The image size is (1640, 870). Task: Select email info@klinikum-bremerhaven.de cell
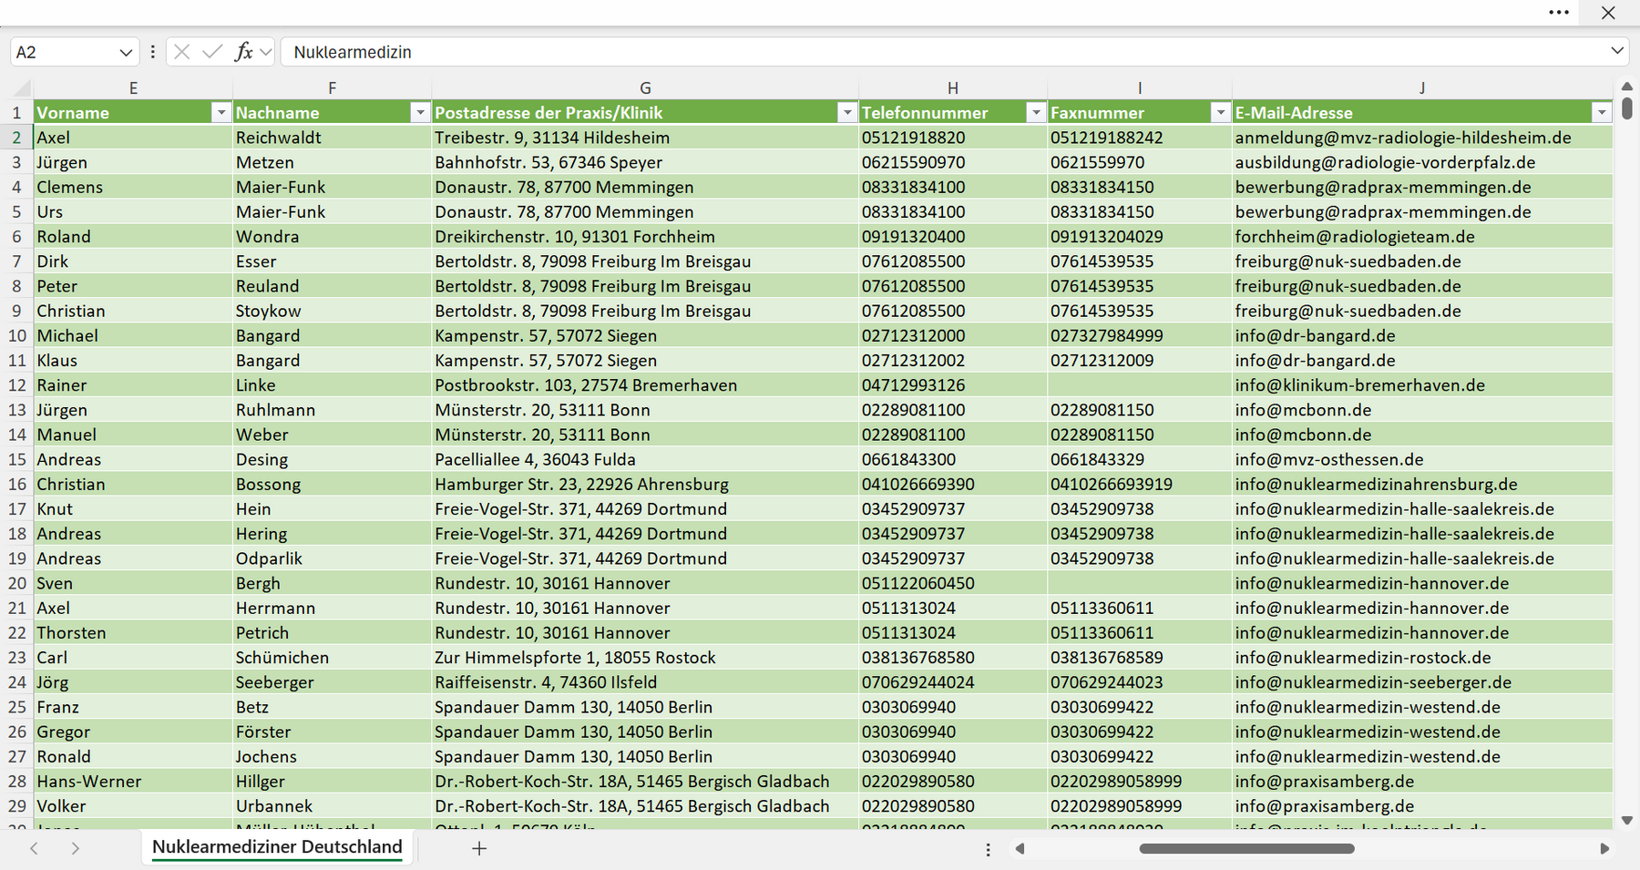[1422, 384]
